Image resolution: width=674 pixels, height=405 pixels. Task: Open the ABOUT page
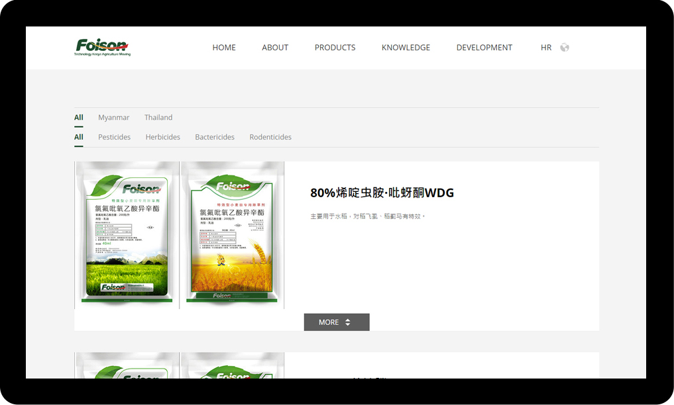click(x=275, y=48)
